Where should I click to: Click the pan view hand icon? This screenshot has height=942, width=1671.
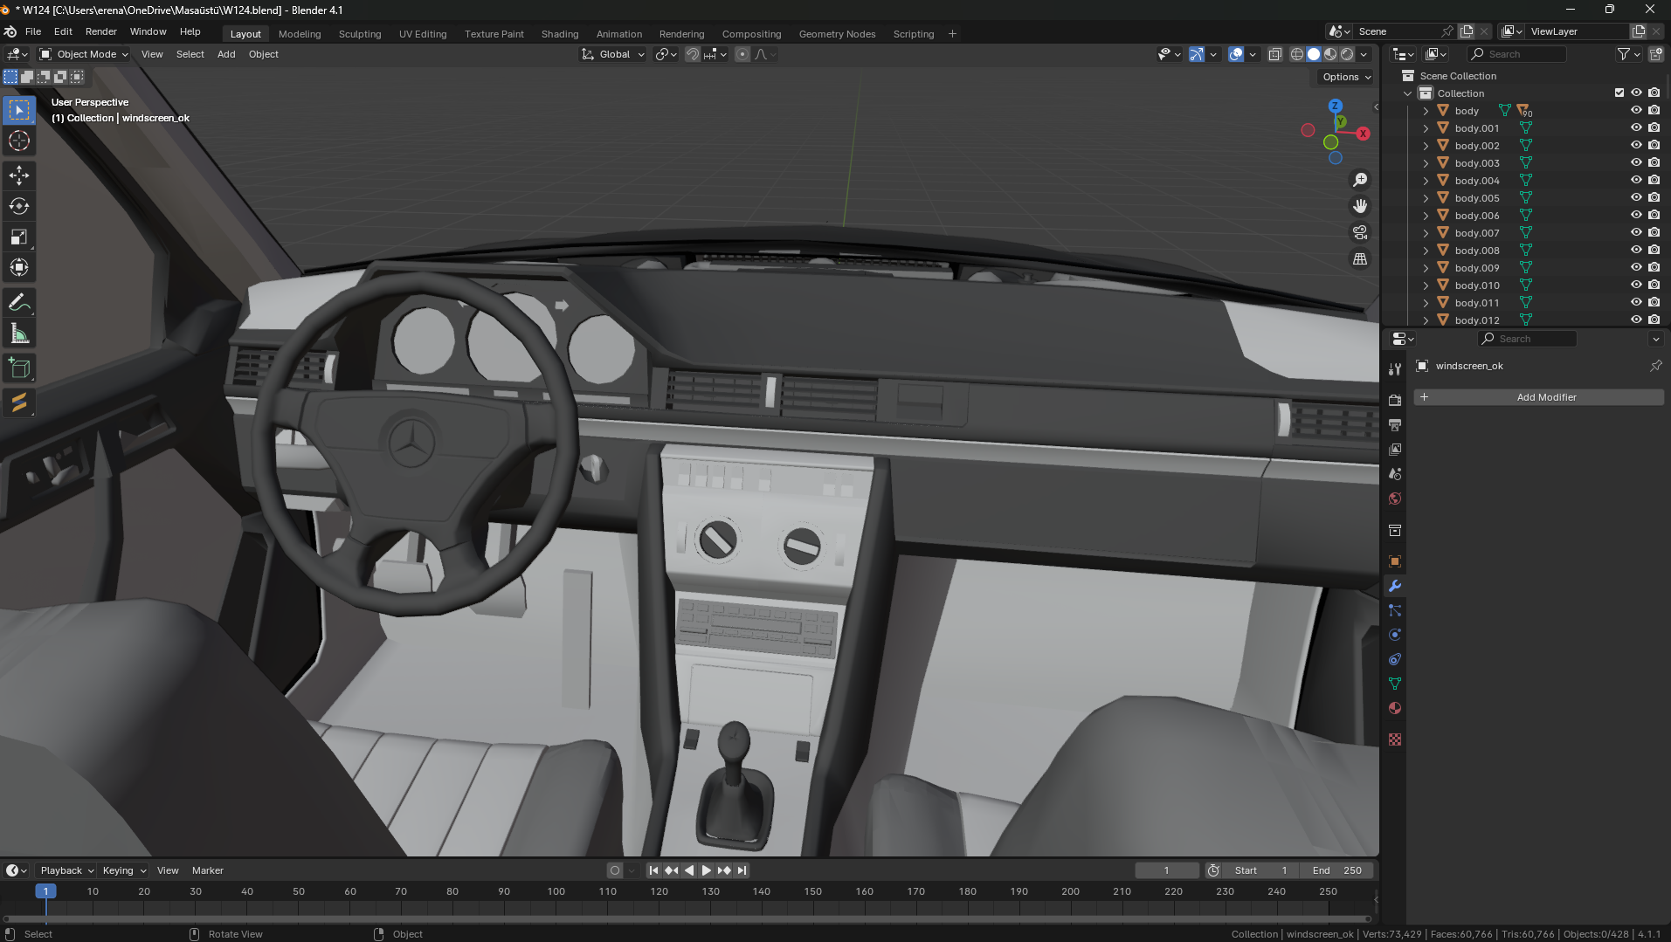[1360, 206]
